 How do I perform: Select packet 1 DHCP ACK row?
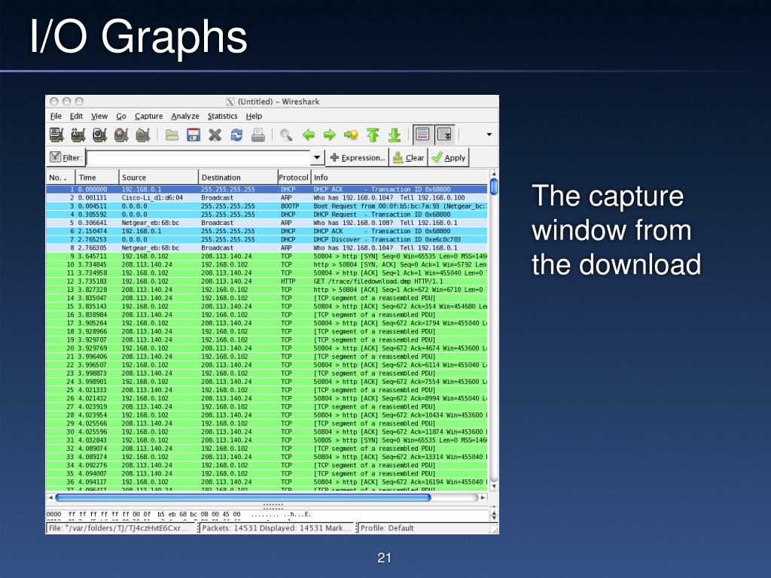pos(267,189)
